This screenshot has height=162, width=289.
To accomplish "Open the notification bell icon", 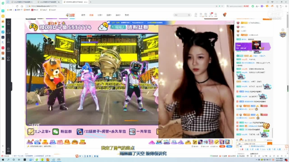I will pos(216,15).
